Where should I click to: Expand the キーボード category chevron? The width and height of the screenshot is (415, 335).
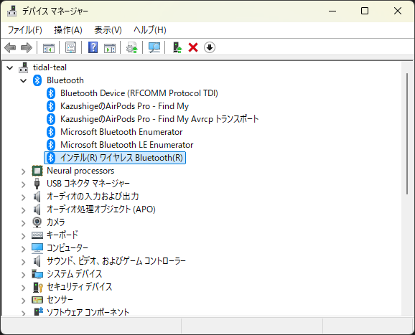click(x=24, y=235)
